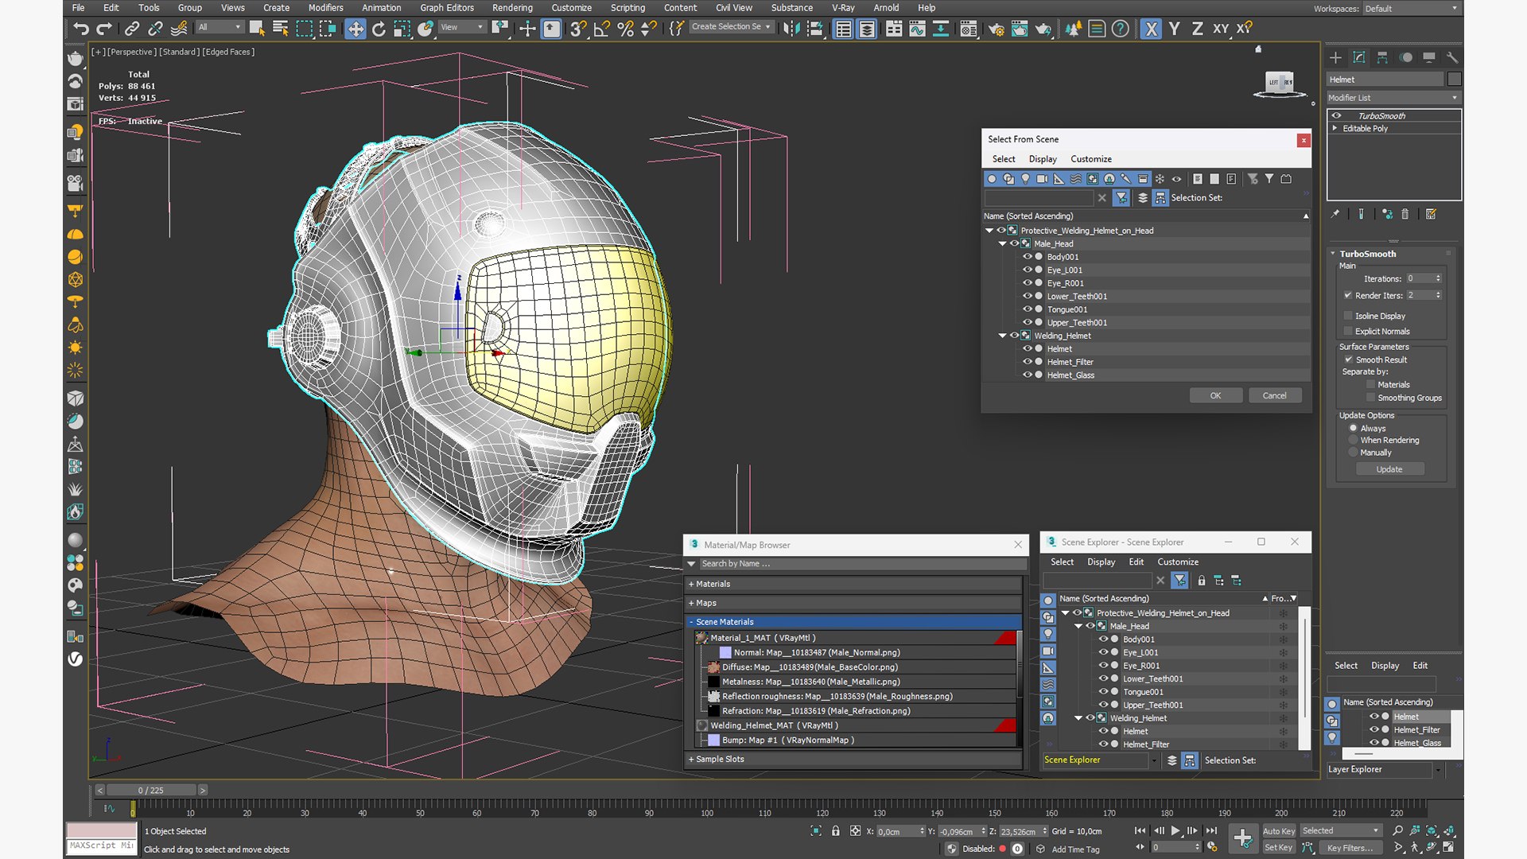The image size is (1527, 859).
Task: Select the When Rendering update option
Action: coord(1353,440)
